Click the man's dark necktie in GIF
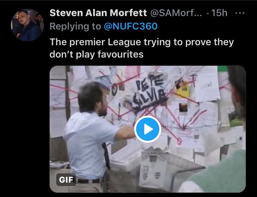Screen dimensions: 257x197 (106, 156)
